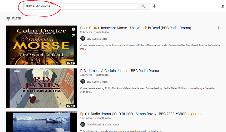Image resolution: width=226 pixels, height=132 pixels.
Task: Open Ep 01 Radio drama COLD BLOOD title
Action: click(x=142, y=114)
